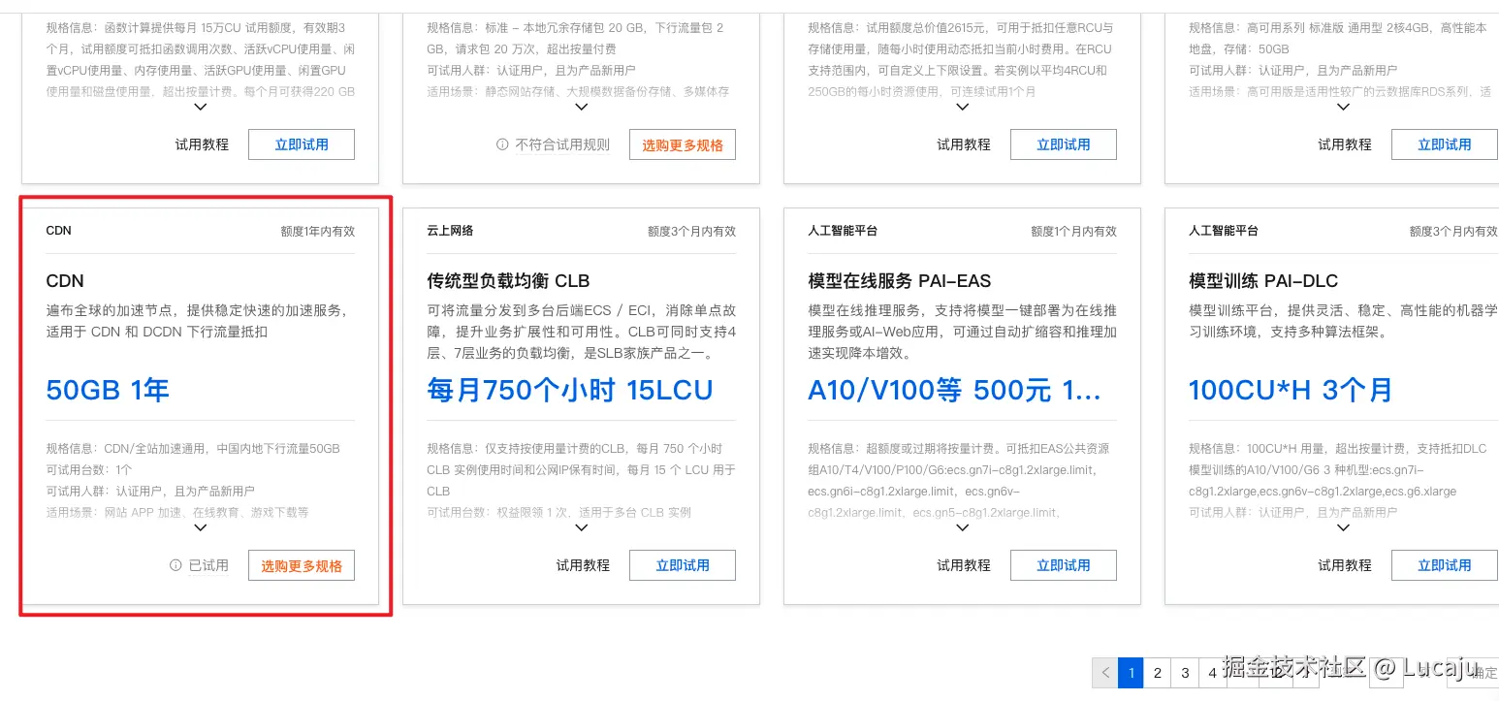This screenshot has width=1499, height=701.
Task: Click 人工智能平台 label on PAI-EAS card
Action: pyautogui.click(x=843, y=231)
